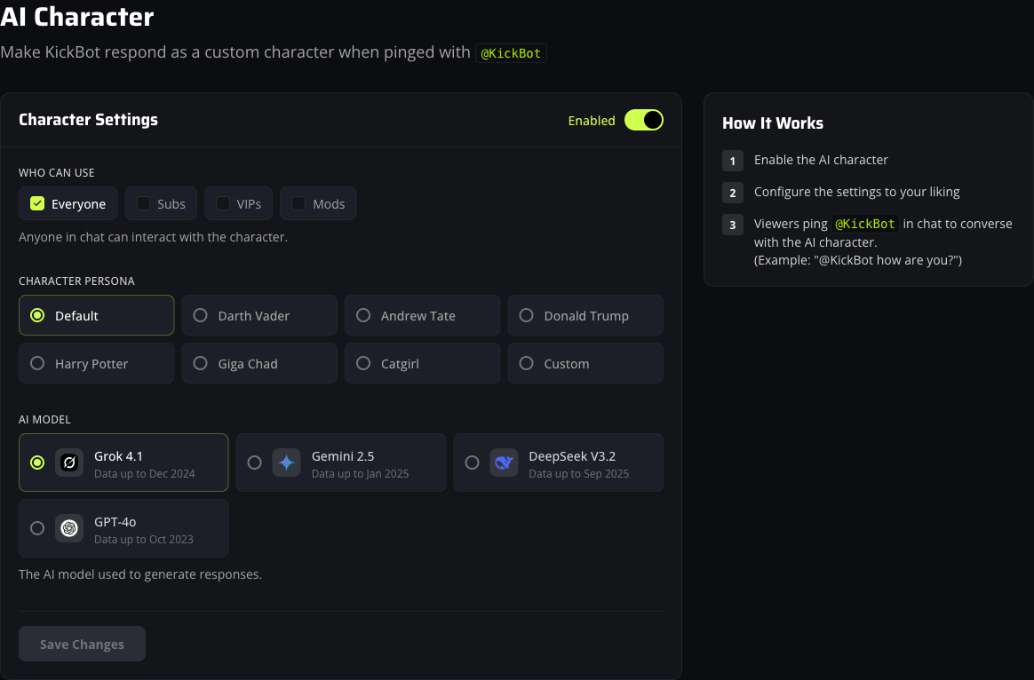
Task: Click the How It Works heading
Action: point(773,123)
